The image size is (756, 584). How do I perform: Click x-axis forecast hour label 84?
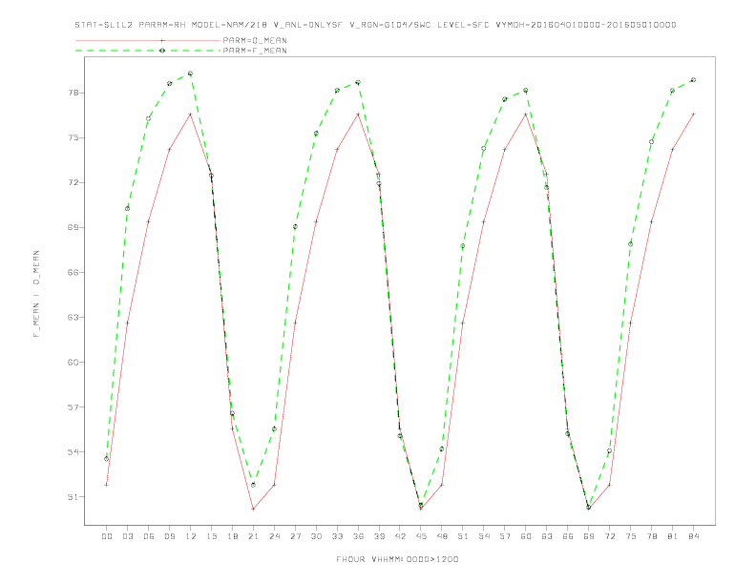(x=693, y=536)
